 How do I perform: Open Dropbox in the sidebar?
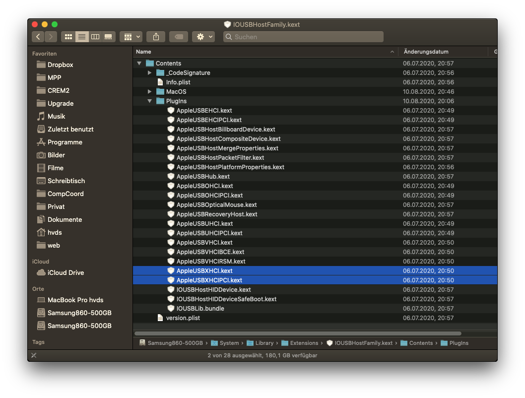click(x=60, y=65)
